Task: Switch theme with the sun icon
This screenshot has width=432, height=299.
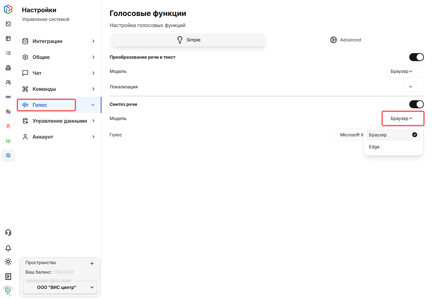Action: click(x=8, y=262)
